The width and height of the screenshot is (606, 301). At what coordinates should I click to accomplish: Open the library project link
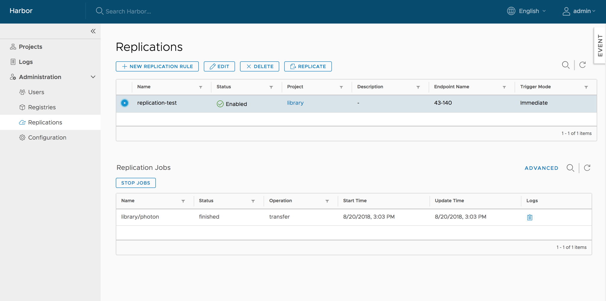[295, 103]
